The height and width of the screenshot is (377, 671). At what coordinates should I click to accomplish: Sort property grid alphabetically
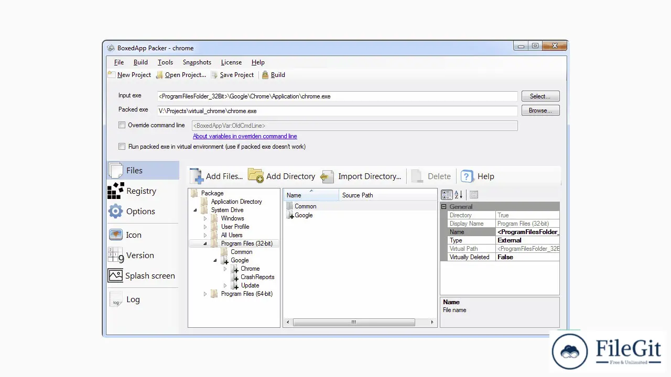pos(459,195)
